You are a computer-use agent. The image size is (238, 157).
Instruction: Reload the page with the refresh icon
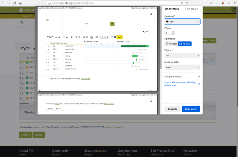click(15, 3)
